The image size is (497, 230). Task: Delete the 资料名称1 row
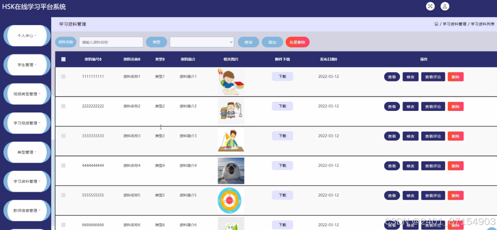[x=455, y=77]
